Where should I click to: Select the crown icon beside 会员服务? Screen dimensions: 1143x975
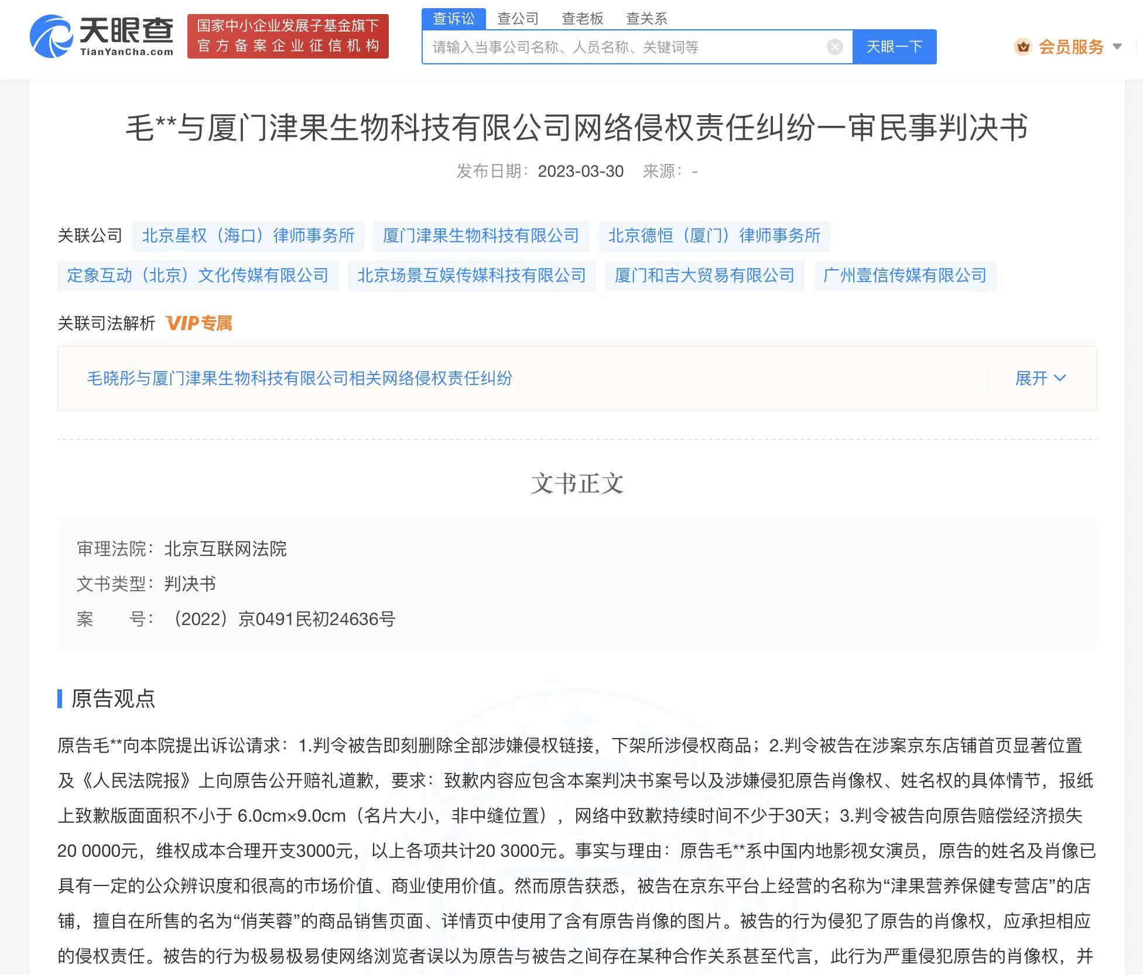click(1022, 47)
